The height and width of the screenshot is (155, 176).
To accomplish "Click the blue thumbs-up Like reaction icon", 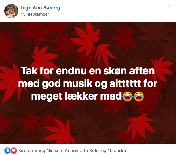I will (7, 150).
